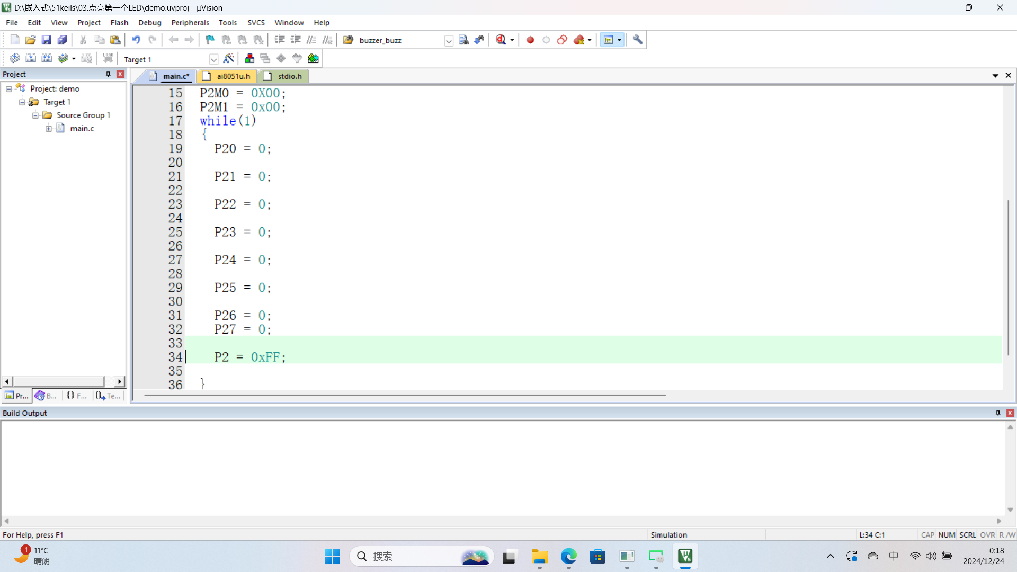This screenshot has width=1017, height=572.
Task: Unindent selected lines icon
Action: [x=296, y=40]
